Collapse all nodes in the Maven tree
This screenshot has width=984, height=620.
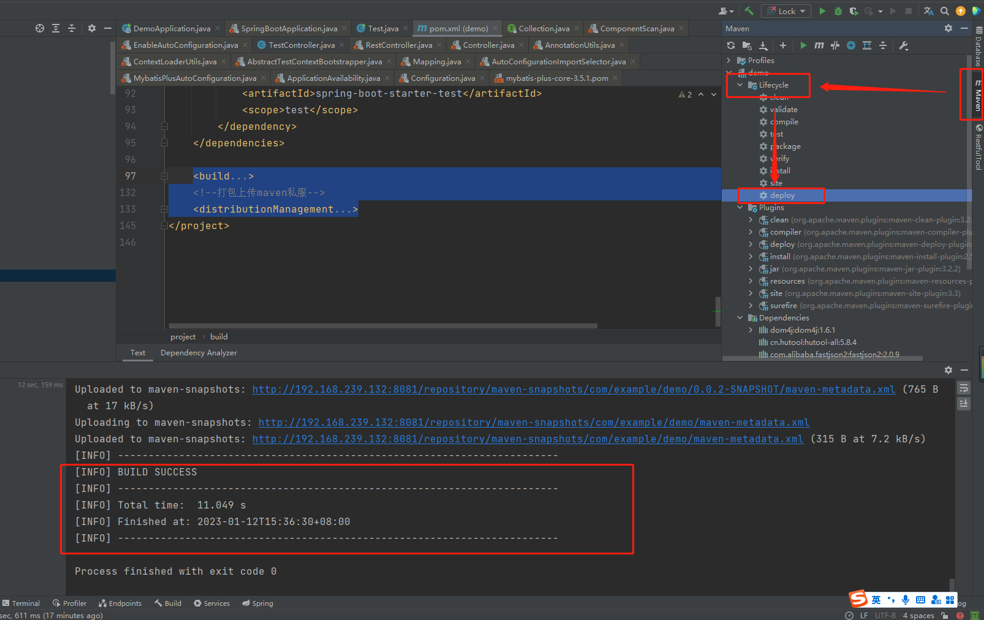click(x=883, y=45)
